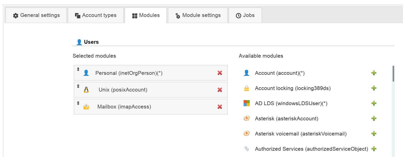
Task: Add the Account locking (locking389ds) module
Action: tap(374, 88)
